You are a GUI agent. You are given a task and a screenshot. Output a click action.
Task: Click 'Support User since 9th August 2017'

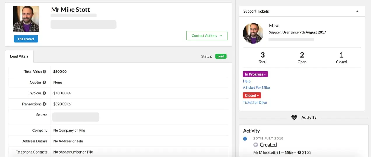click(x=297, y=32)
